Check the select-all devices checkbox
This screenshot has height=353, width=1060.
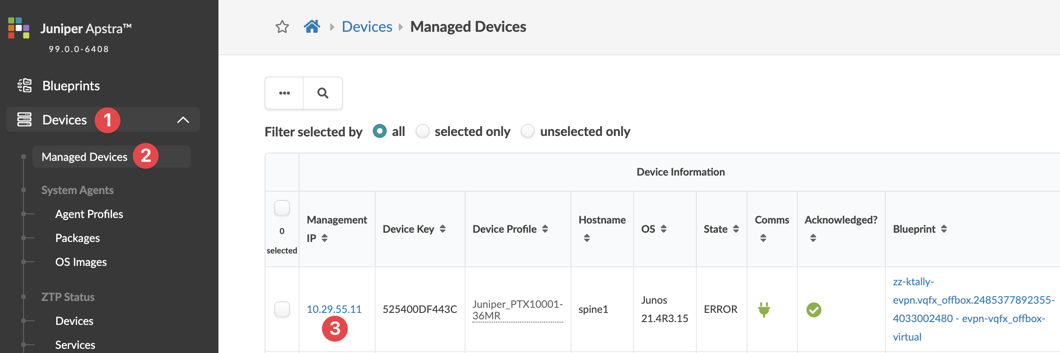click(x=282, y=208)
